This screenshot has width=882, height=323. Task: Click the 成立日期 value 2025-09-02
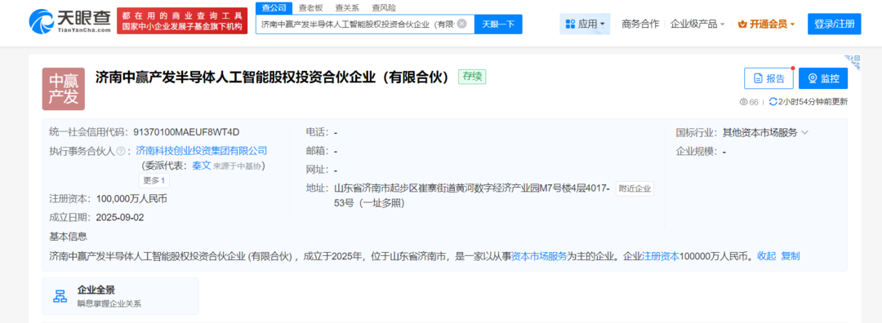click(120, 218)
